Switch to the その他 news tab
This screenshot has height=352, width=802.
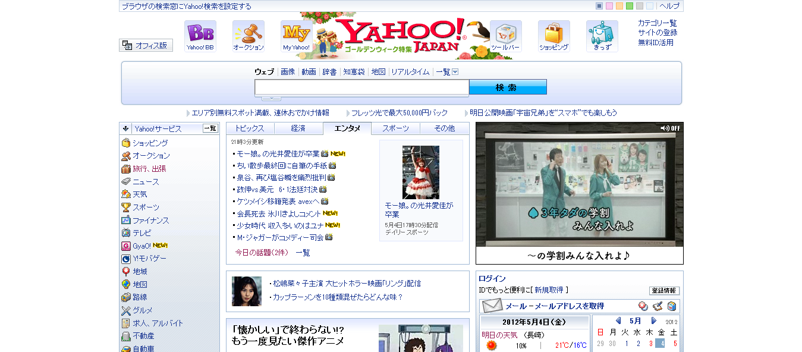(444, 128)
